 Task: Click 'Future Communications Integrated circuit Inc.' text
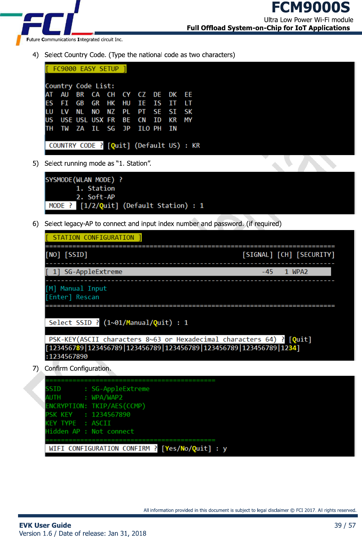point(74,40)
